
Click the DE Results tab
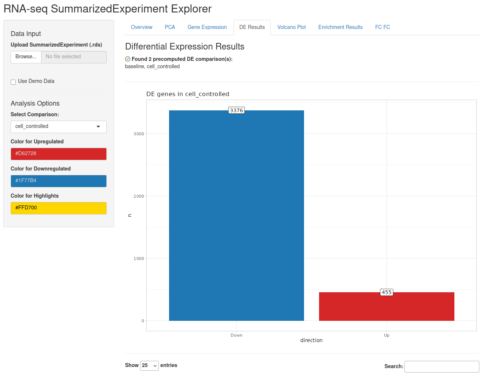click(252, 27)
